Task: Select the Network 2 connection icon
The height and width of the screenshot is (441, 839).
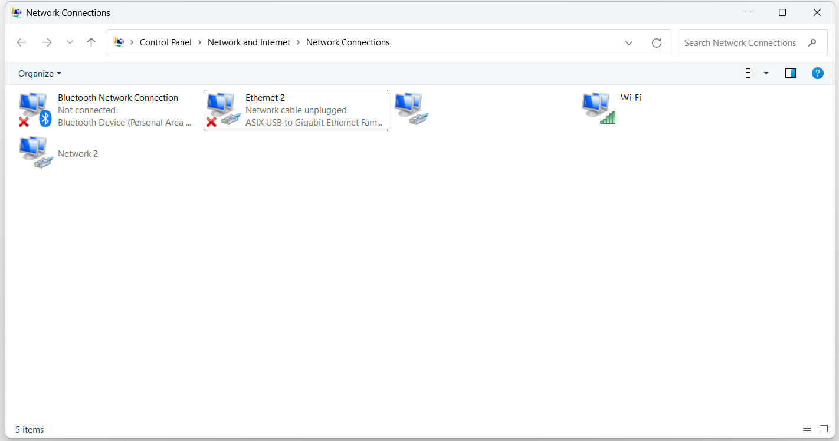Action: 34,152
